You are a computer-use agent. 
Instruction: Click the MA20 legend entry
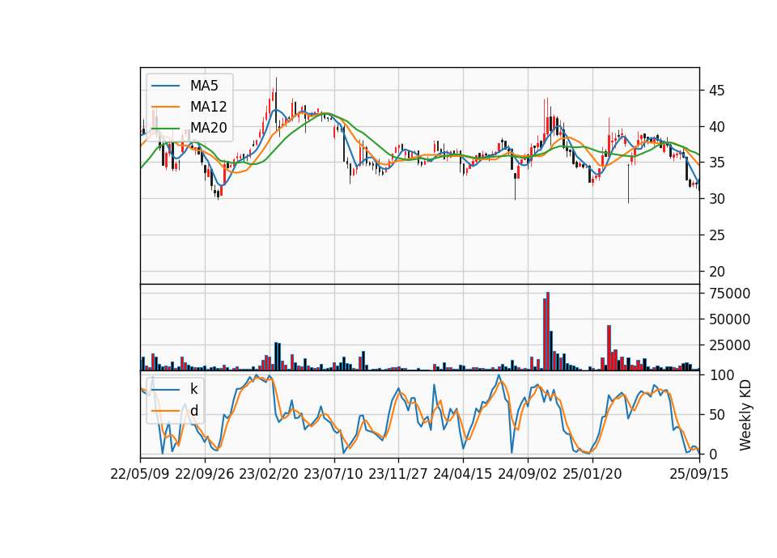(189, 128)
